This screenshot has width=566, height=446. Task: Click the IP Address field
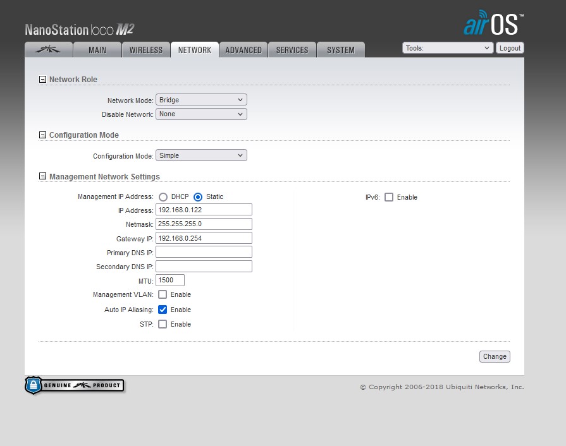[204, 210]
